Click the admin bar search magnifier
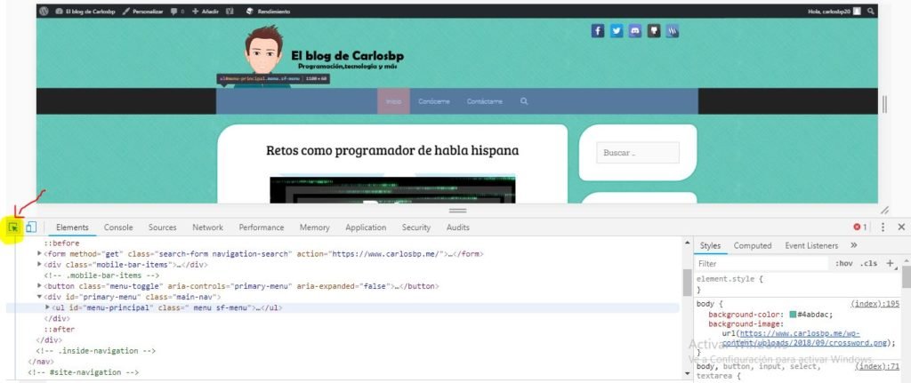This screenshot has width=911, height=383. (x=870, y=11)
